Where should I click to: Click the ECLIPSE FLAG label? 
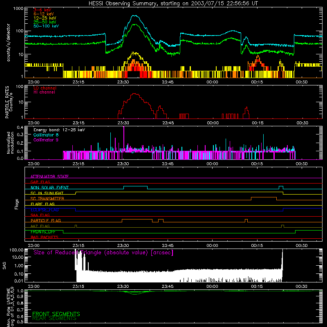[x=45, y=210]
